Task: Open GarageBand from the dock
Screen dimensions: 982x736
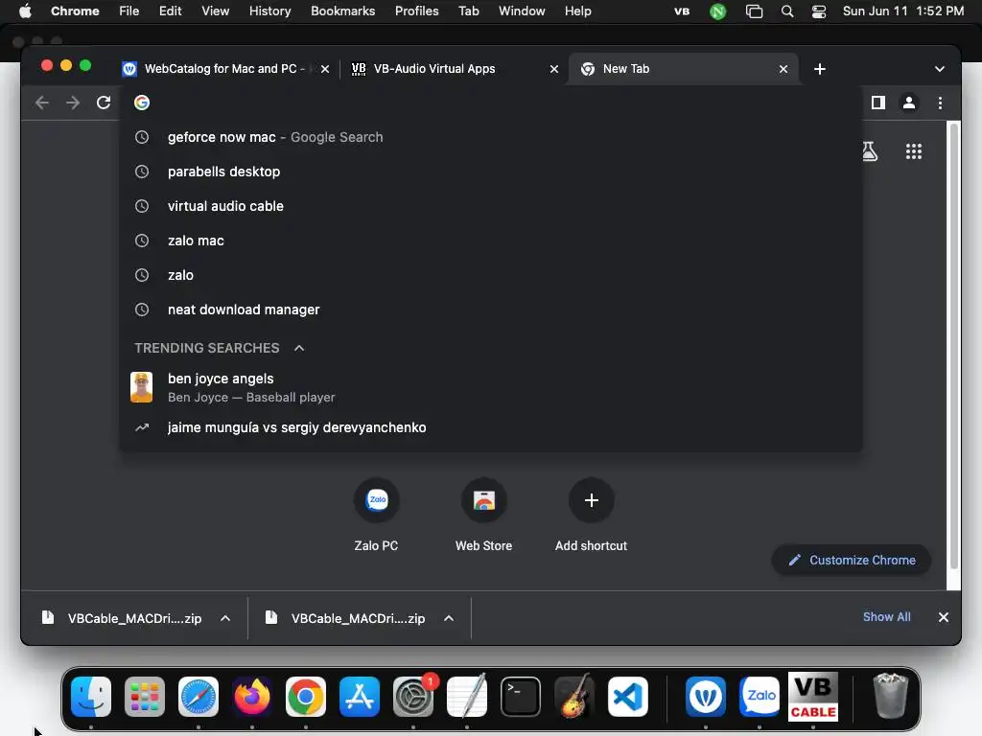Action: coord(574,697)
